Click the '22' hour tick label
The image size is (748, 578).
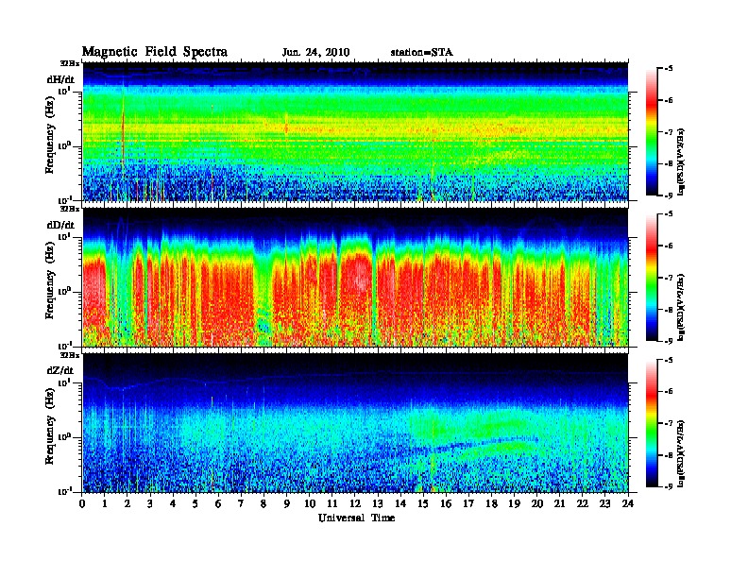(583, 503)
